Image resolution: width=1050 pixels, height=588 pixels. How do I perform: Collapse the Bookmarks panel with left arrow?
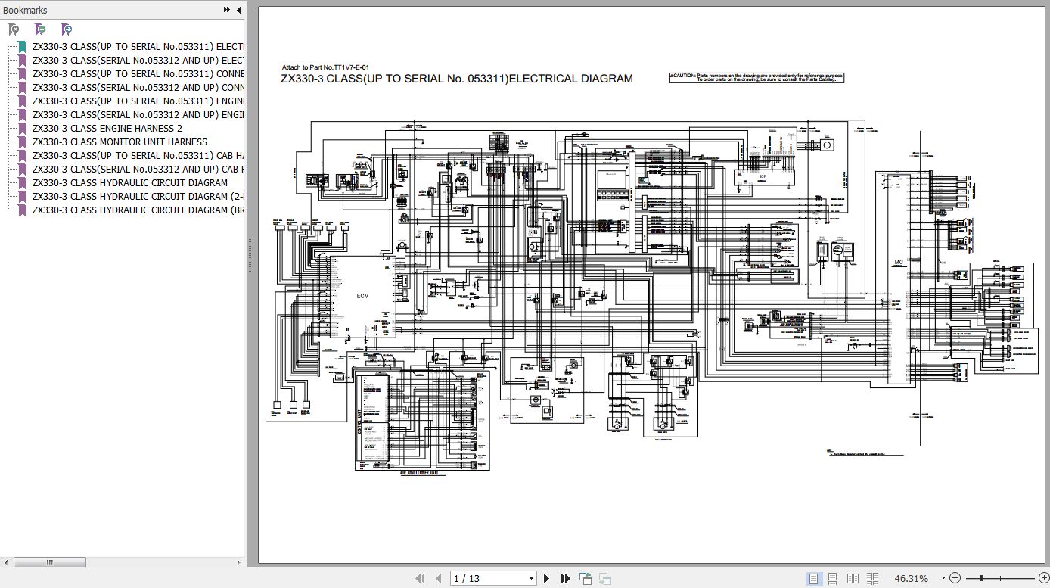(239, 10)
